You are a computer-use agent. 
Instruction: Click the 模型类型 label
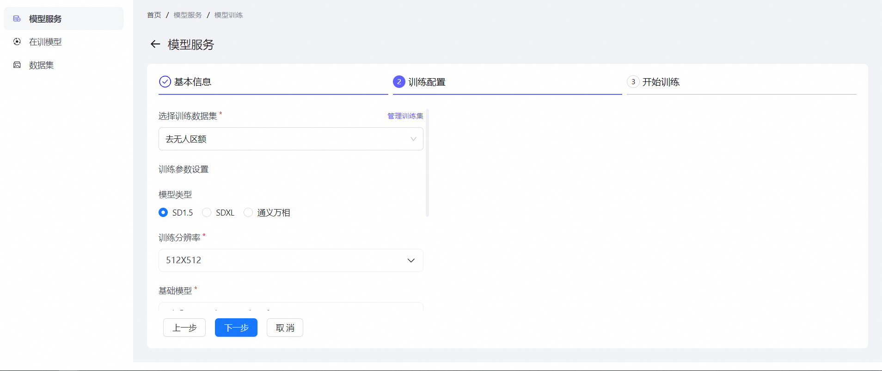(175, 195)
